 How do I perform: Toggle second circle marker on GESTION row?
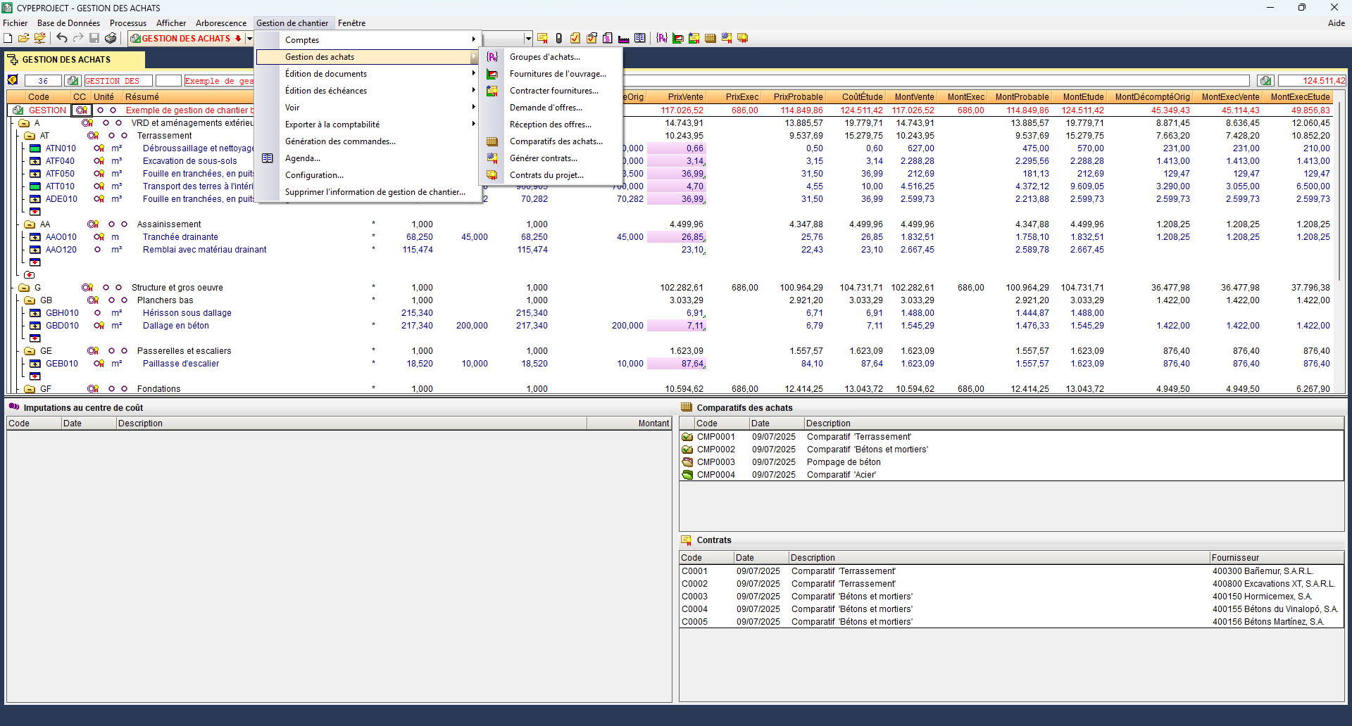[x=113, y=110]
